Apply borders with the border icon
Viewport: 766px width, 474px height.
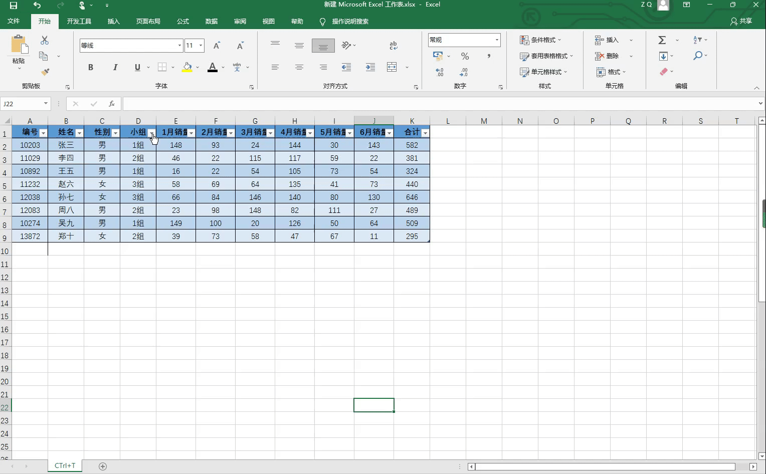[162, 67]
